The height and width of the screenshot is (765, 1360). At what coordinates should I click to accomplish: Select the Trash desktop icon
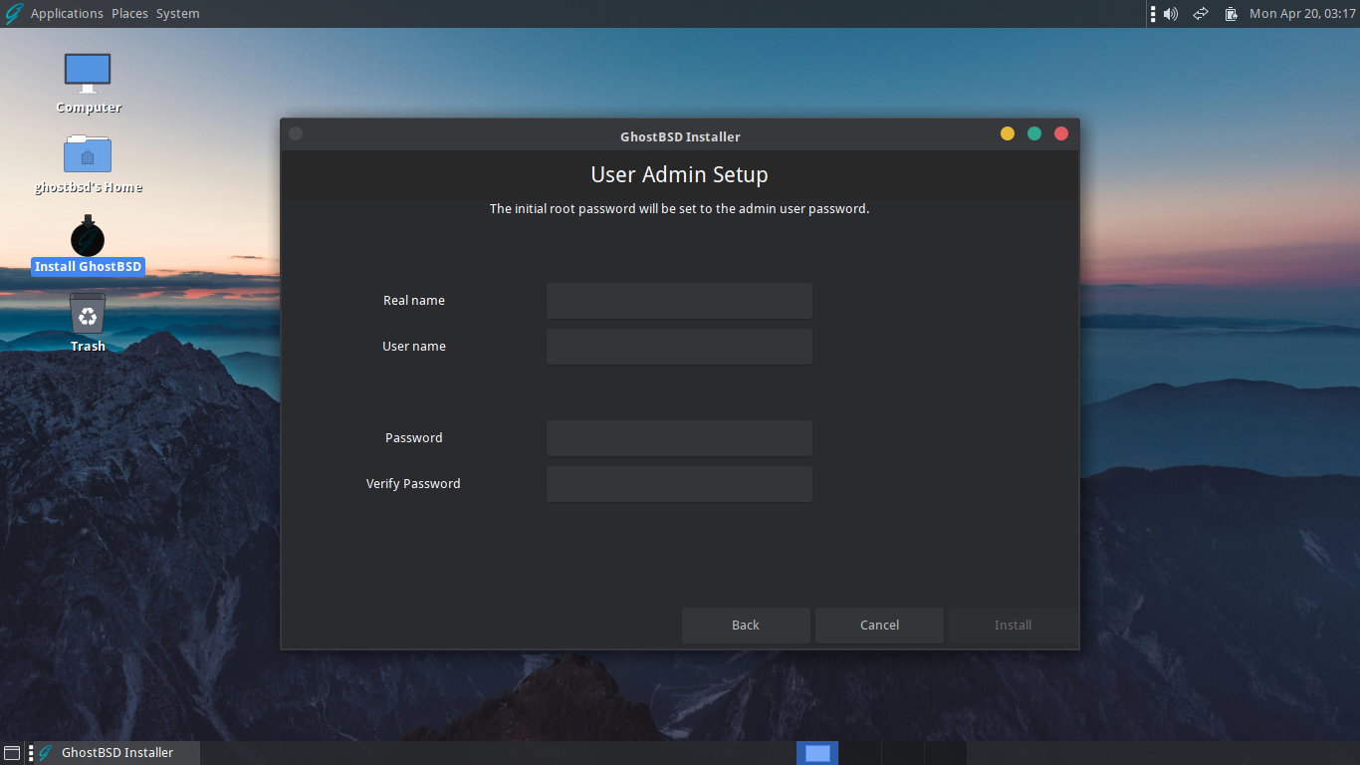[88, 323]
